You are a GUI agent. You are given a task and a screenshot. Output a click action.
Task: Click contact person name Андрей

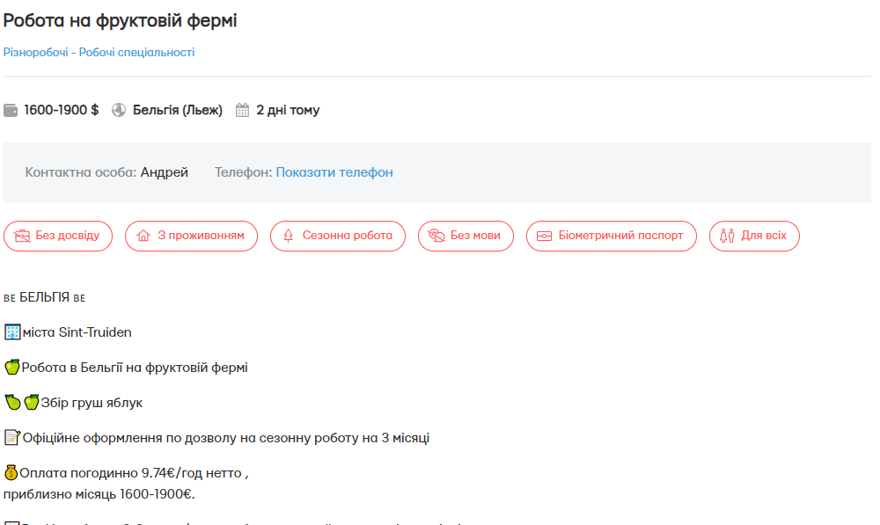point(165,172)
